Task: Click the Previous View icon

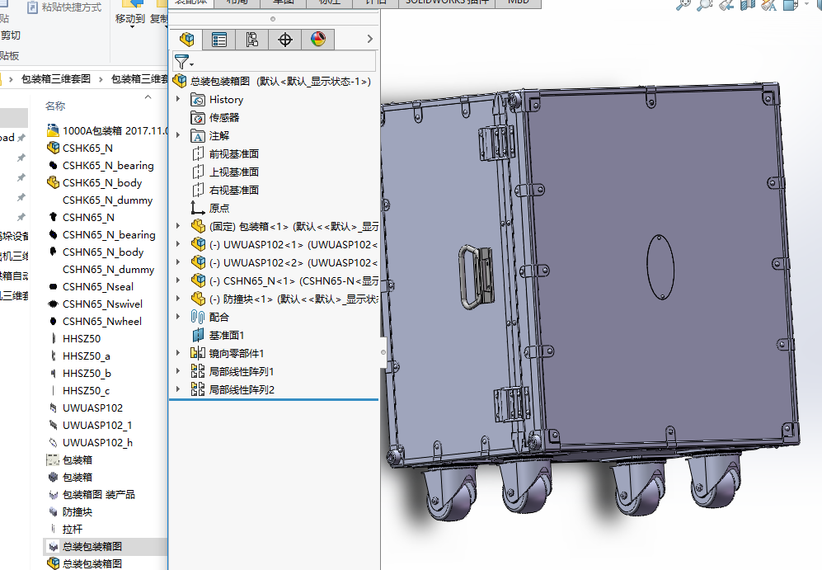Action: [x=726, y=4]
